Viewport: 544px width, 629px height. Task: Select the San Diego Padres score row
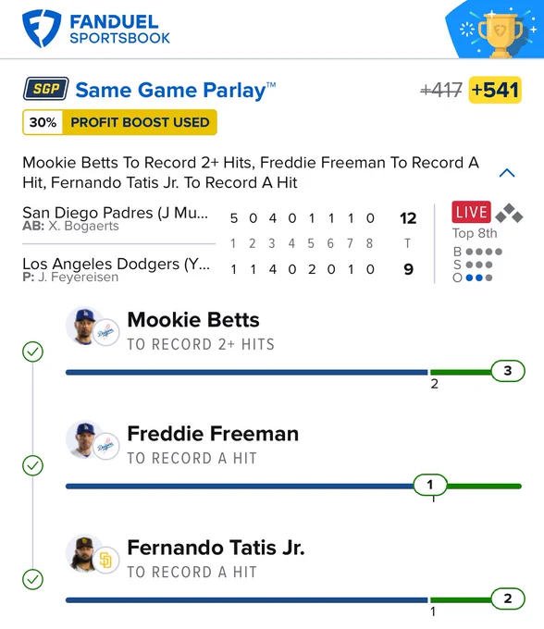click(x=220, y=218)
